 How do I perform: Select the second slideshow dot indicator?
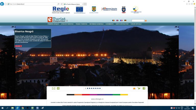[88, 88]
